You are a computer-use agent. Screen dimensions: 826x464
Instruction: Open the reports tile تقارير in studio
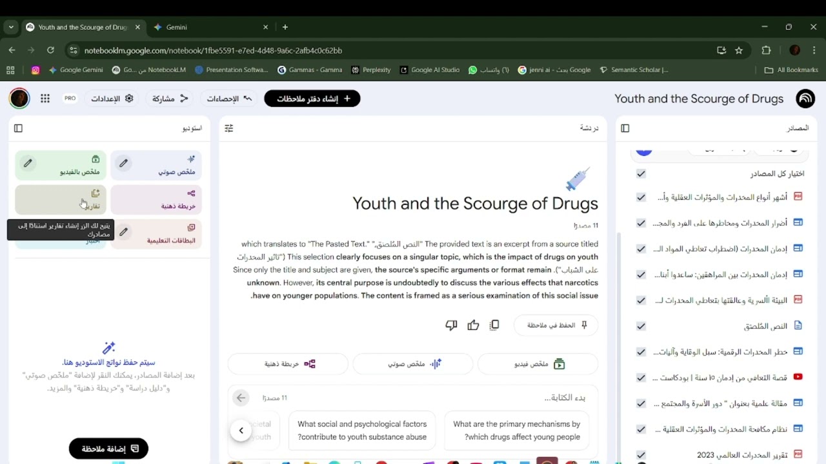[61, 200]
